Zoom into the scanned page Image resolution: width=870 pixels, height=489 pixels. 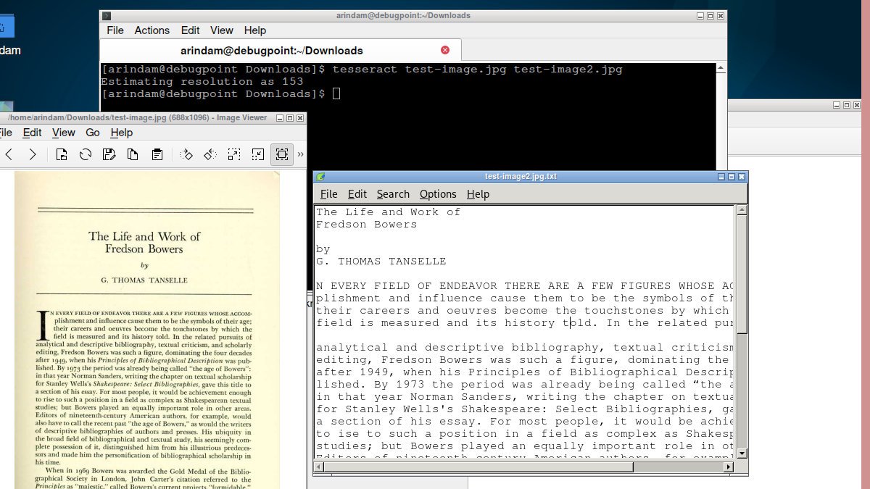click(x=233, y=154)
